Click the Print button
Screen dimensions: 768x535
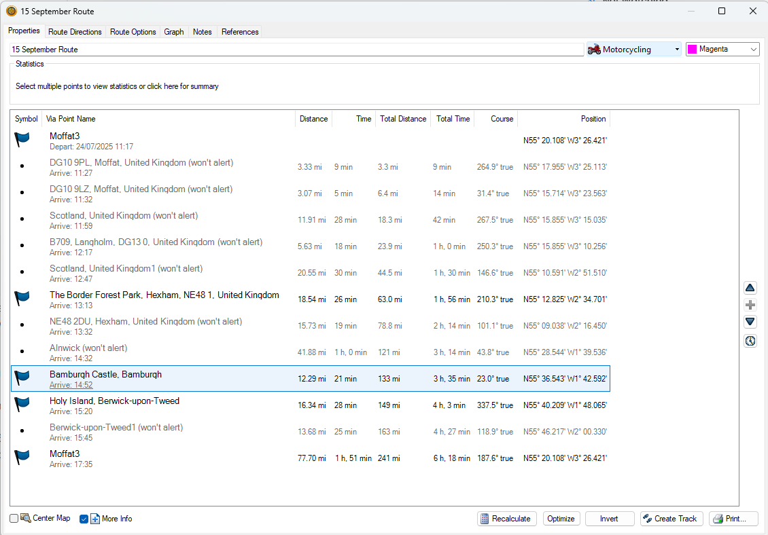733,518
